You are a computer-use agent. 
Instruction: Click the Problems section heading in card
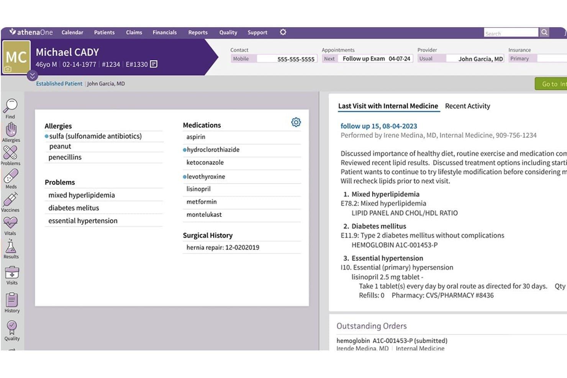[60, 182]
